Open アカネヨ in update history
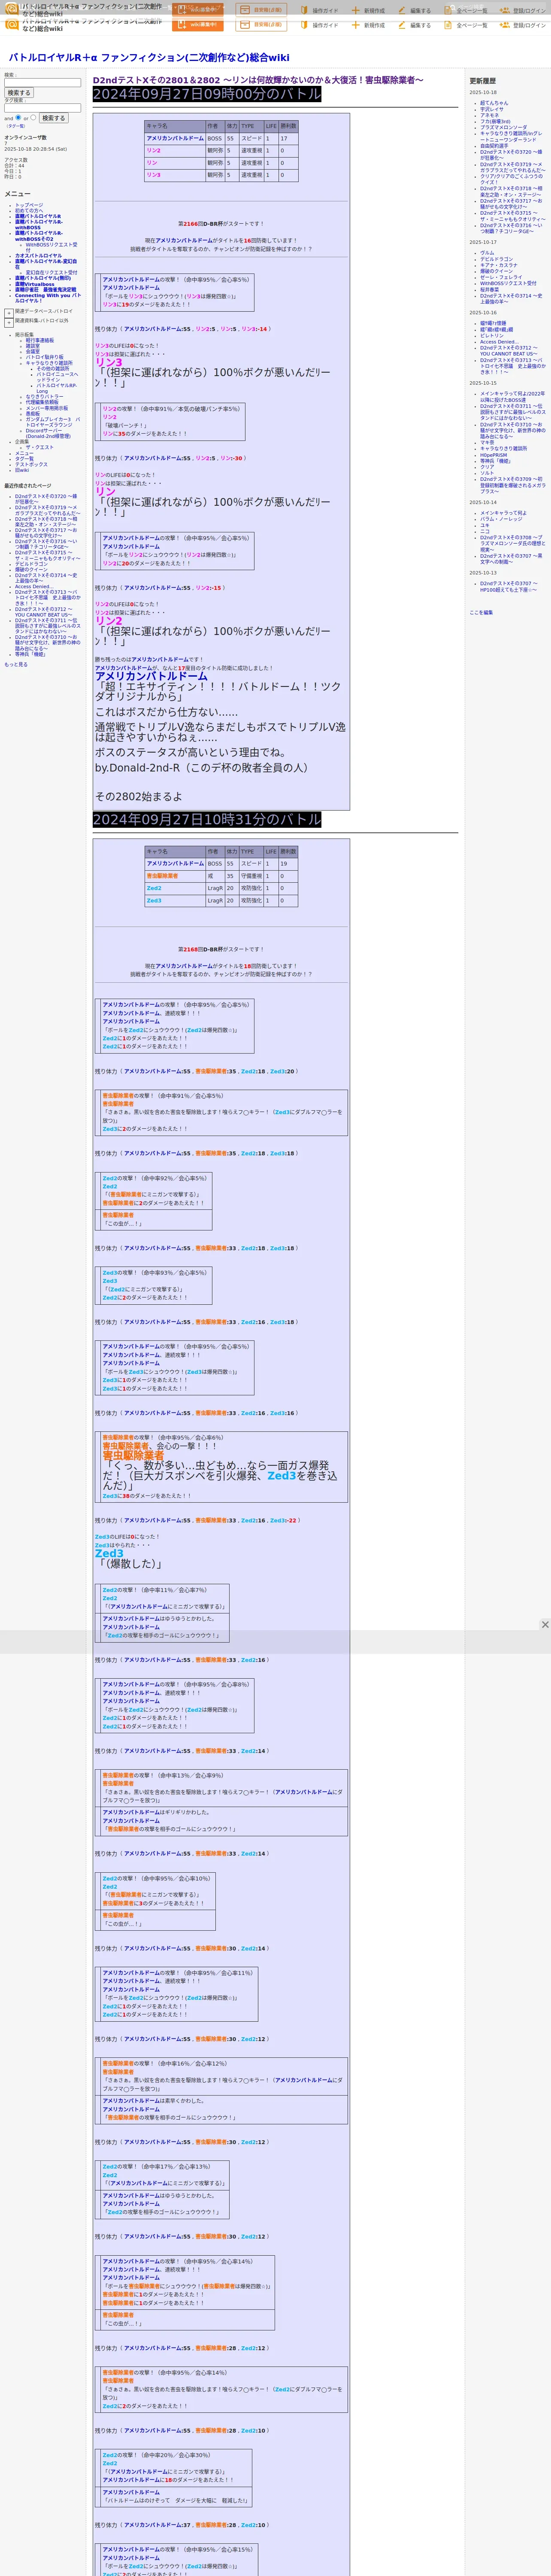 tap(489, 115)
